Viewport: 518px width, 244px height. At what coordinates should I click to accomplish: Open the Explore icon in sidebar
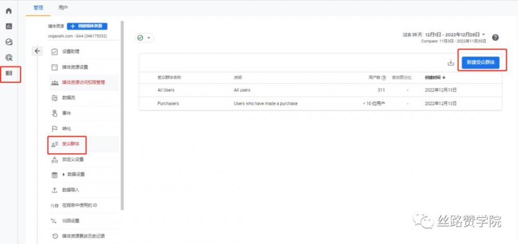(x=9, y=42)
